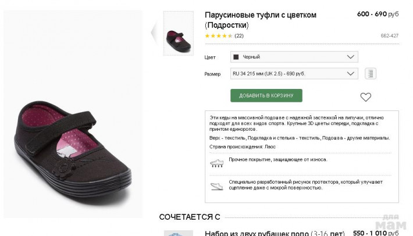
Task: Expand the Размер size dropdown
Action: click(x=294, y=74)
